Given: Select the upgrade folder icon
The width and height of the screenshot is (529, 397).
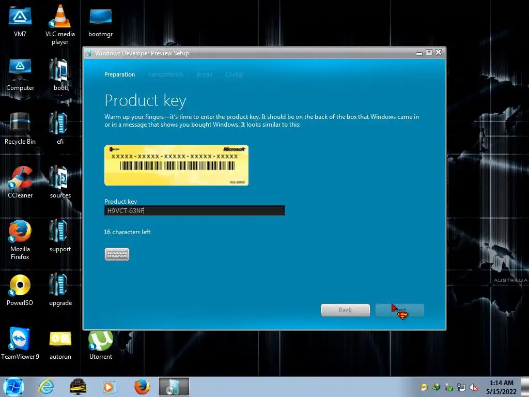Looking at the screenshot, I should [x=60, y=291].
